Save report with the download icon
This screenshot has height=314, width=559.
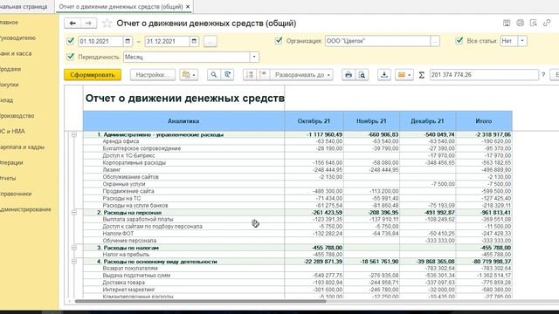384,75
